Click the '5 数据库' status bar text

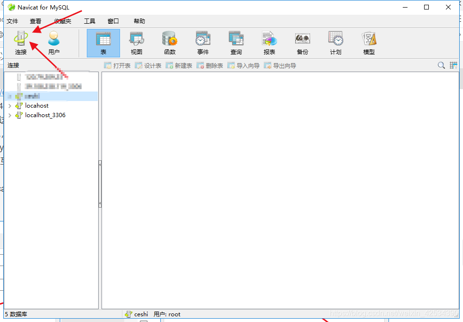click(16, 314)
